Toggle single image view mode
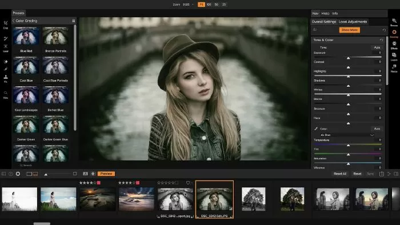The width and height of the screenshot is (400, 225). [29, 174]
